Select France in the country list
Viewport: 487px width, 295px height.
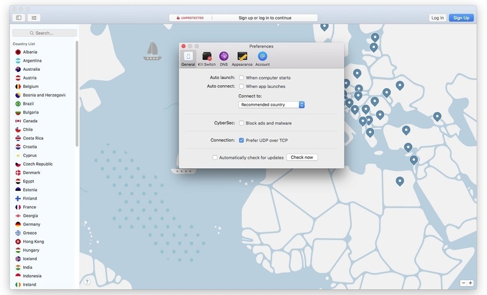[29, 207]
